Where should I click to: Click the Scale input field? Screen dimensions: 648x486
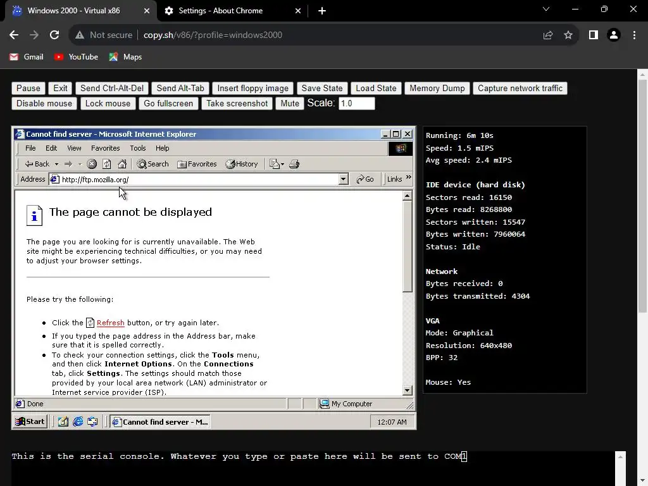coord(357,104)
